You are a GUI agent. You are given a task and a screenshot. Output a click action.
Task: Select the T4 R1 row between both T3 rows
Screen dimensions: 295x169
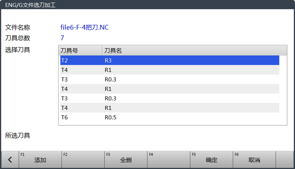click(x=170, y=89)
